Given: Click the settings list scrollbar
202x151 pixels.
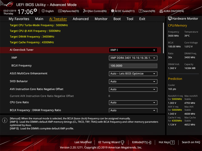Looking at the screenshot, I should (x=163, y=38).
